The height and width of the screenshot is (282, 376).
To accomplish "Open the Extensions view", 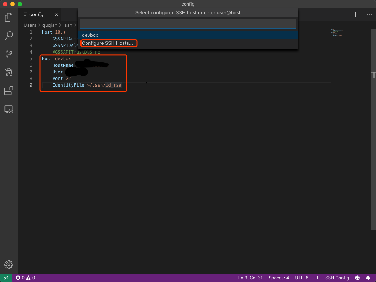I will 9,91.
